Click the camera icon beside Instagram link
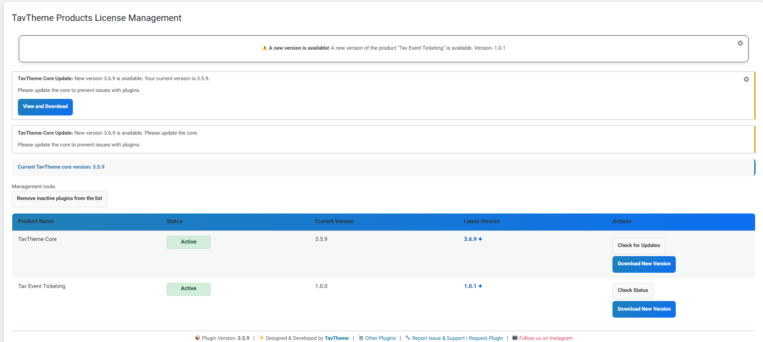 pos(515,338)
